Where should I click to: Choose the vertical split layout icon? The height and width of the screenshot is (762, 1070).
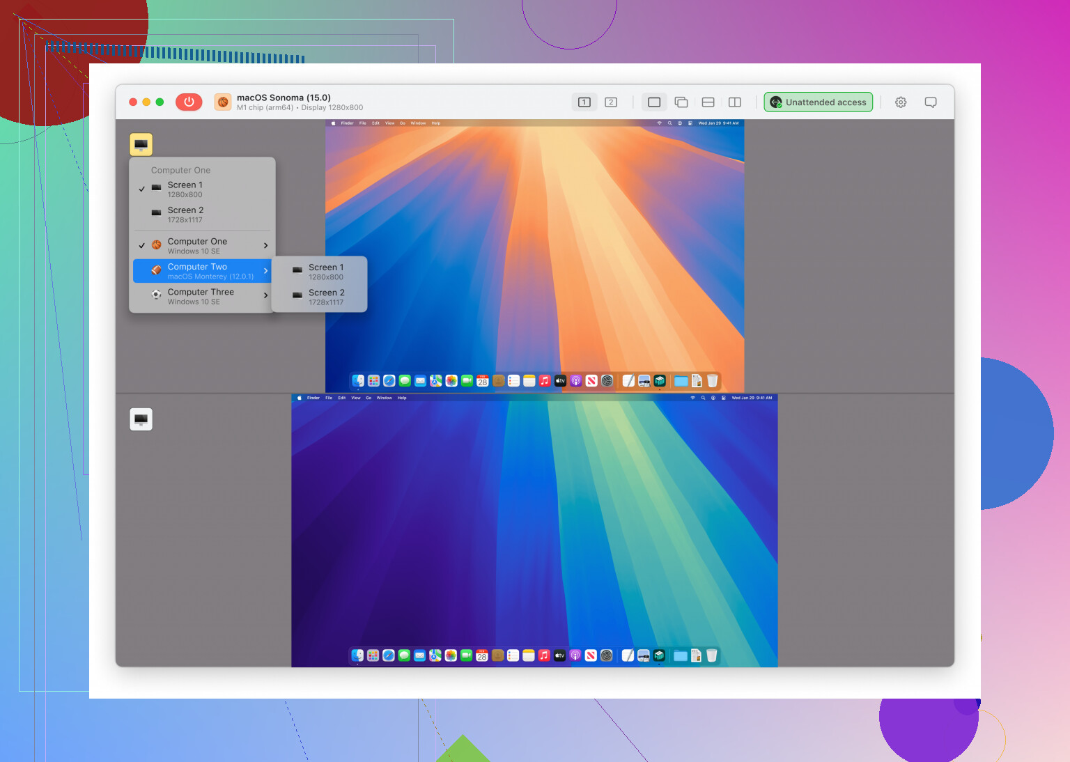734,102
